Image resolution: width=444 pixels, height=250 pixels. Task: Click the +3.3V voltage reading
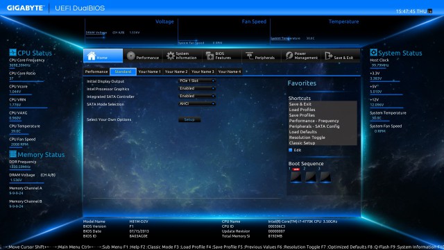click(376, 78)
